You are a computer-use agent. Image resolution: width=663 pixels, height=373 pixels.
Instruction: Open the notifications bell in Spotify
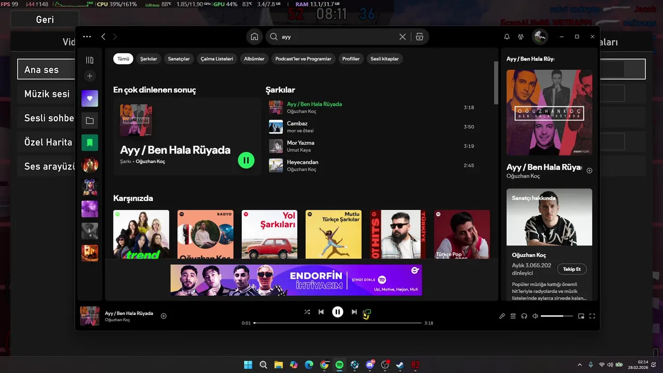507,37
